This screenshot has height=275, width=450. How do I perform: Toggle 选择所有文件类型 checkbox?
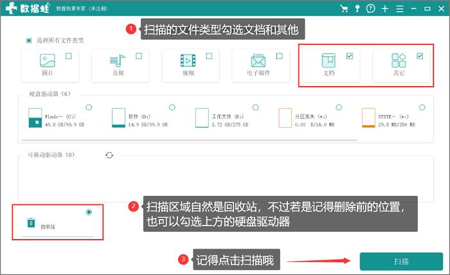(x=29, y=40)
